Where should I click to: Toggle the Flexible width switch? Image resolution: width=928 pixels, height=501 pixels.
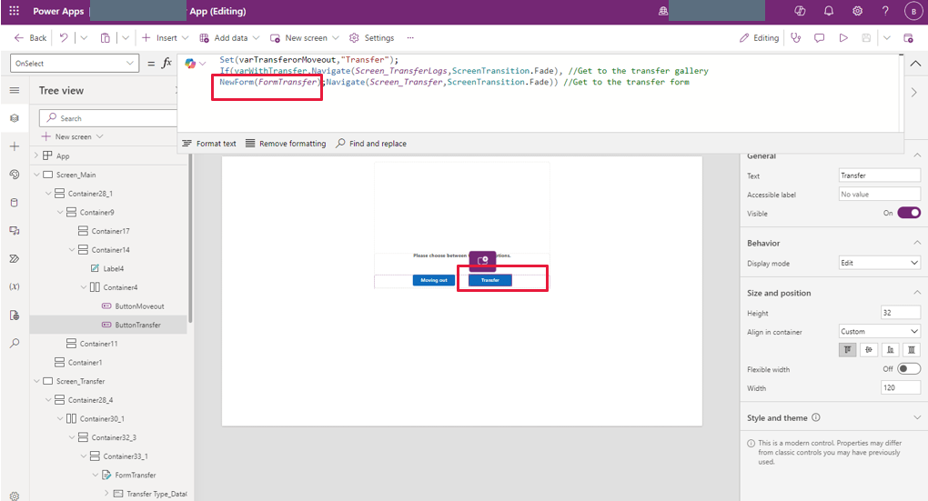coord(908,369)
